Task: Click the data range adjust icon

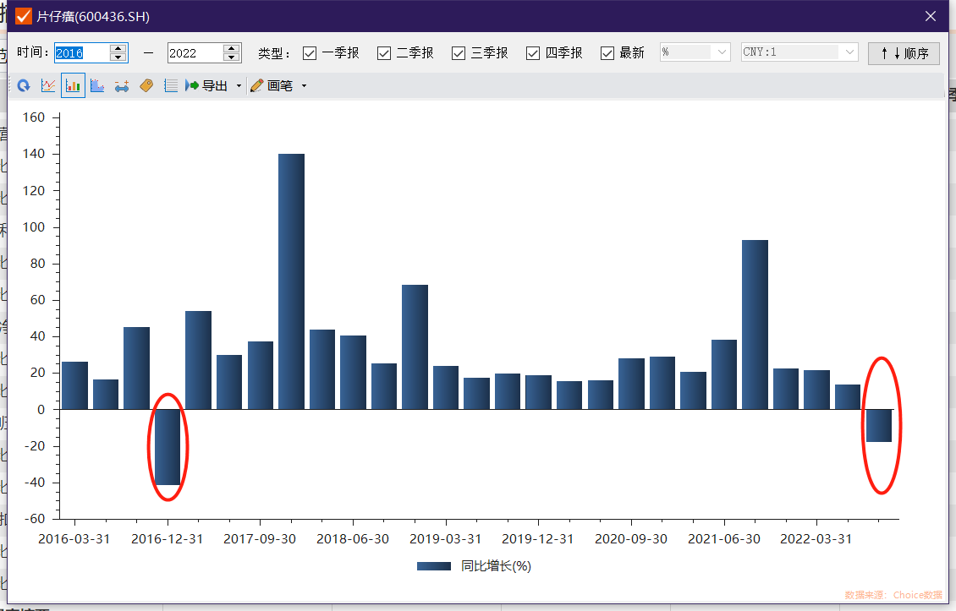Action: 122,86
